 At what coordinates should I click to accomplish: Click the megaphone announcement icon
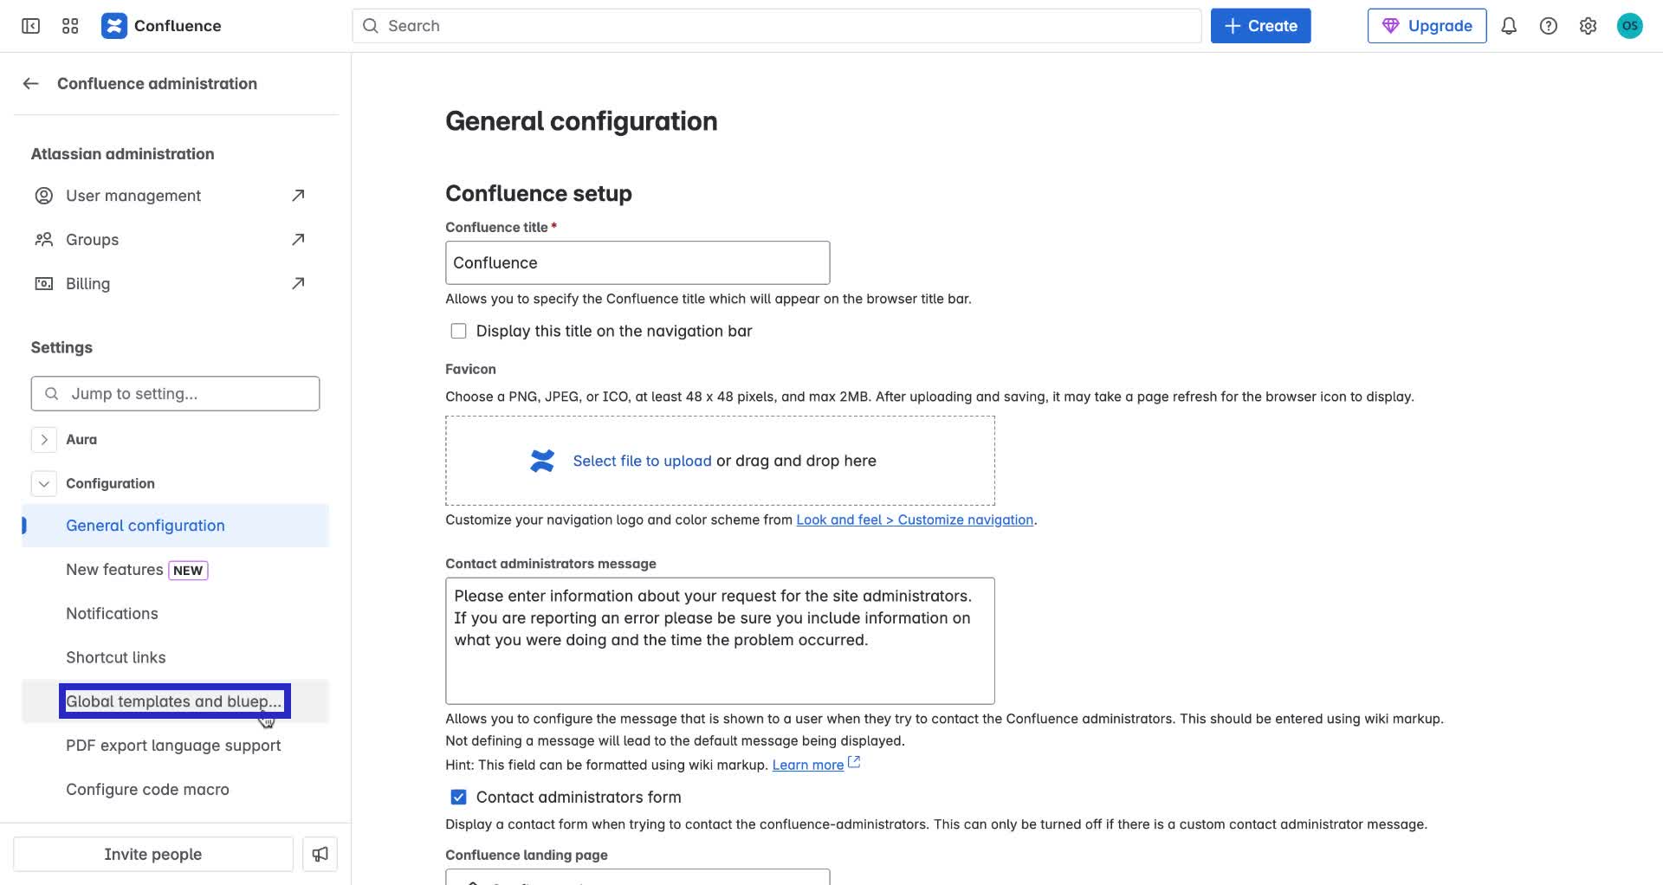[x=320, y=854]
